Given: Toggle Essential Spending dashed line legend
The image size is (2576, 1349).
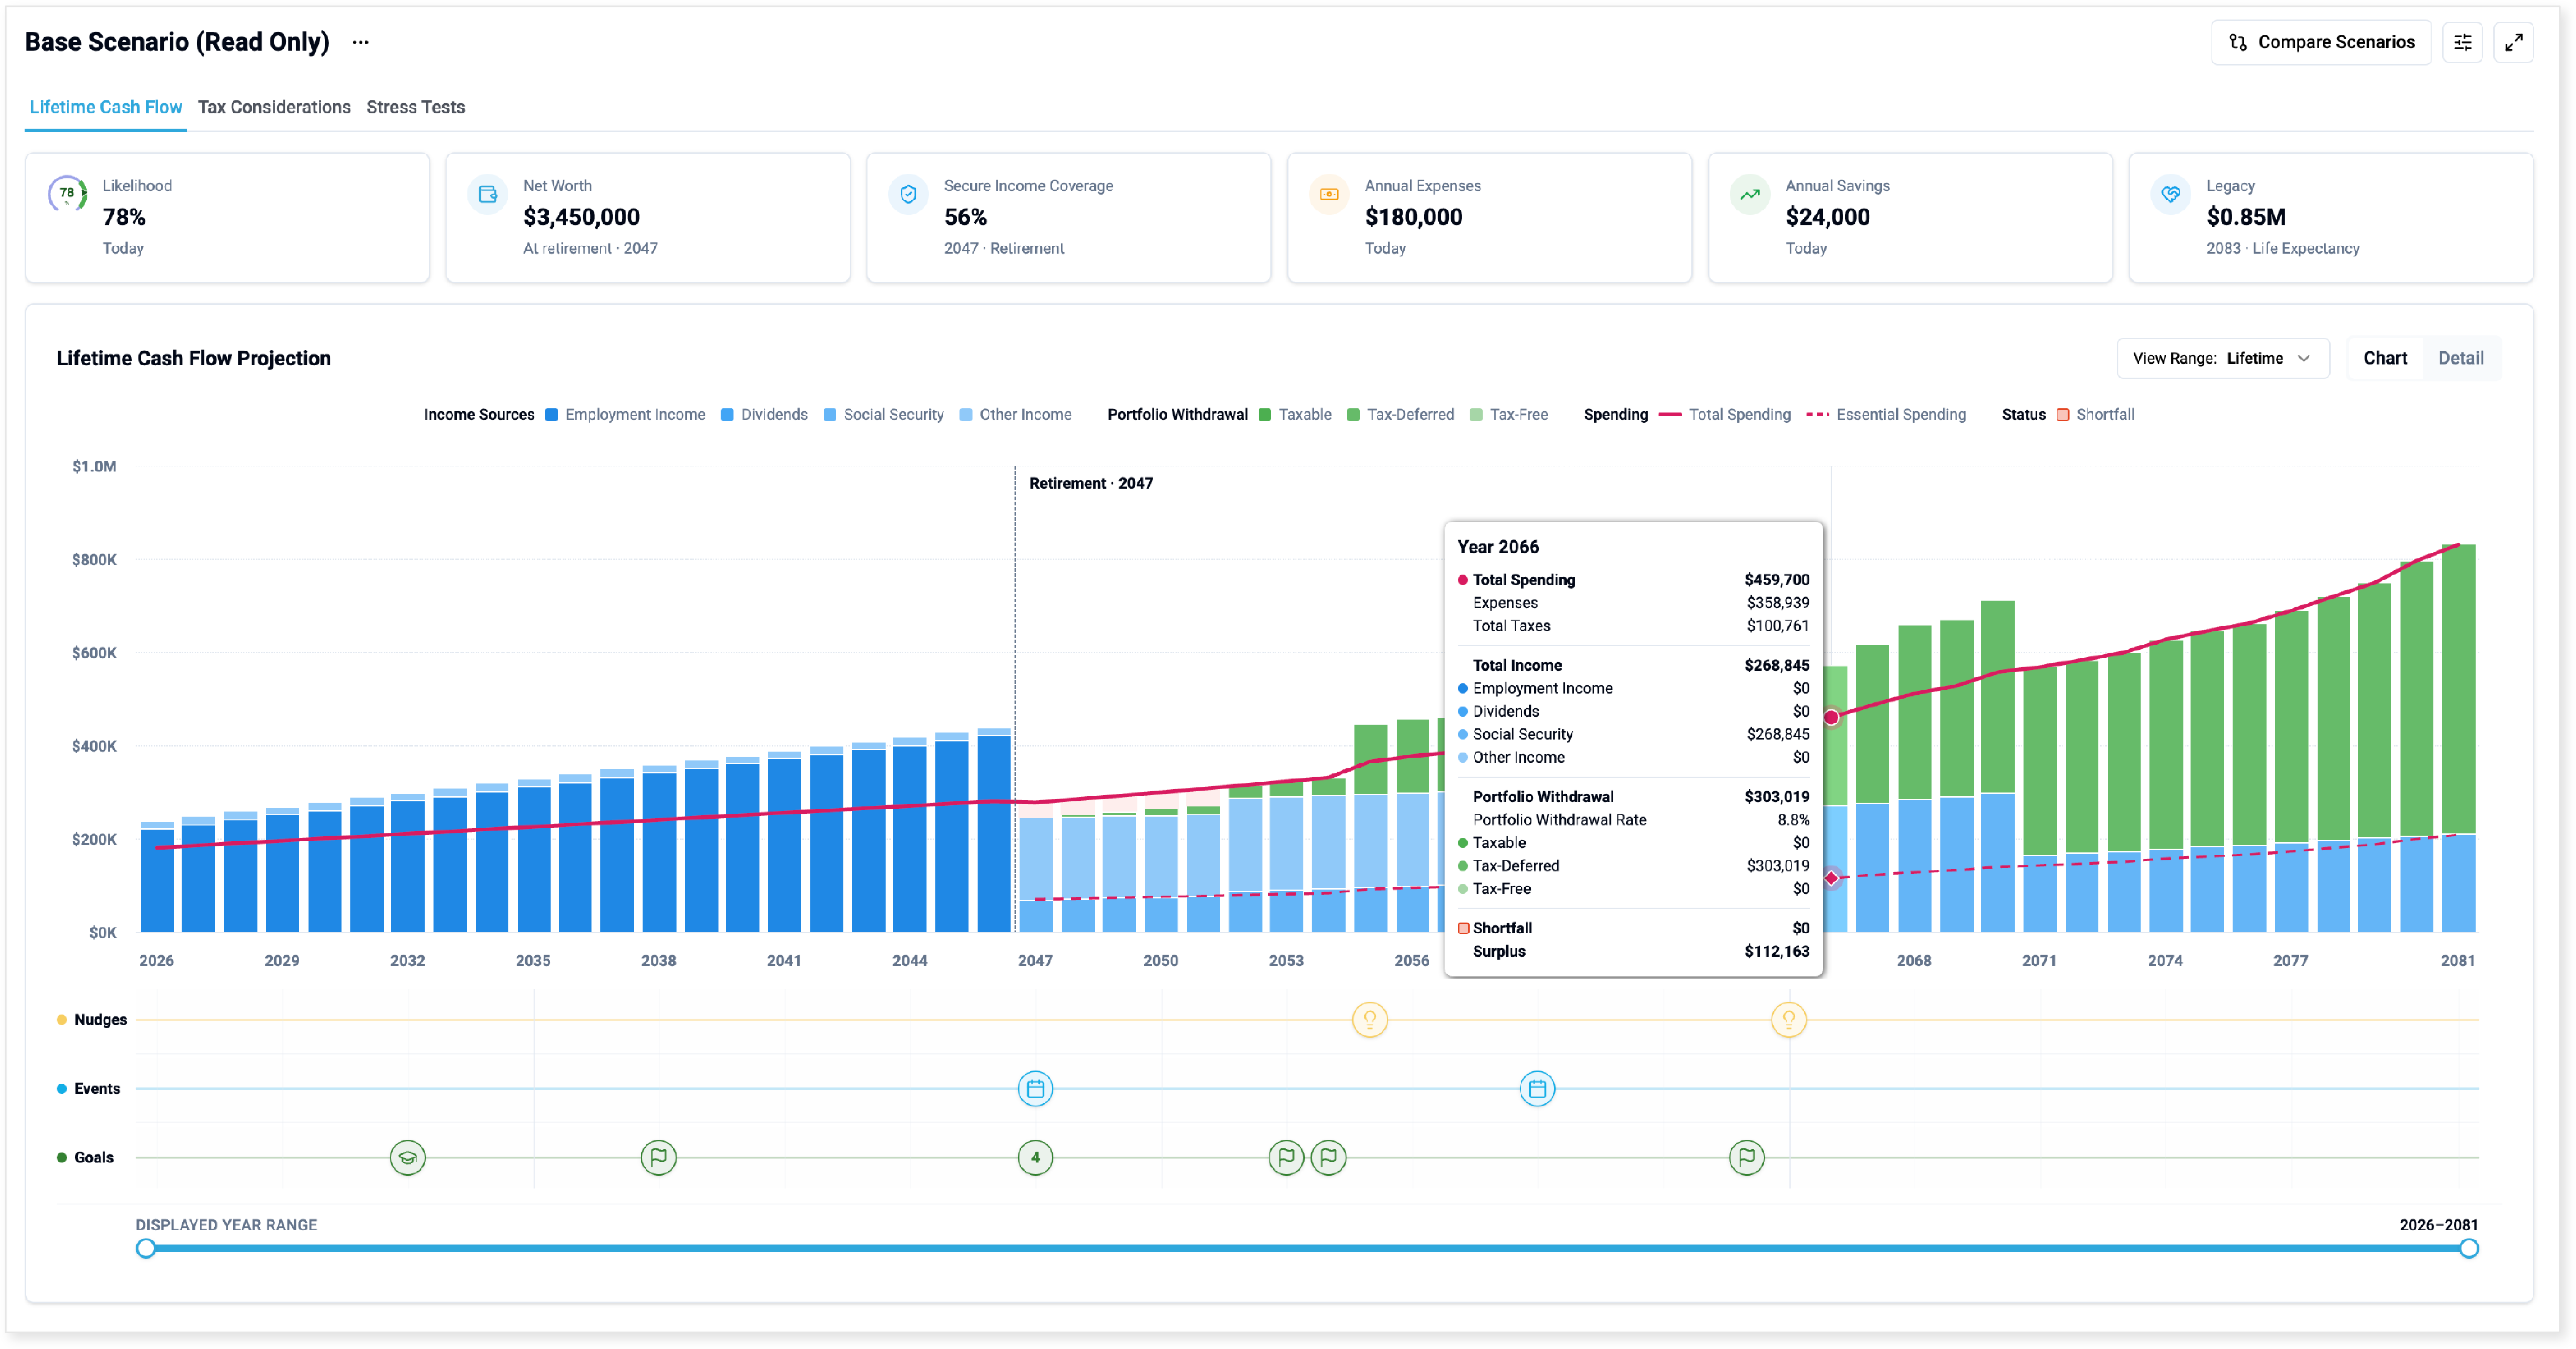Looking at the screenshot, I should pyautogui.click(x=1886, y=415).
